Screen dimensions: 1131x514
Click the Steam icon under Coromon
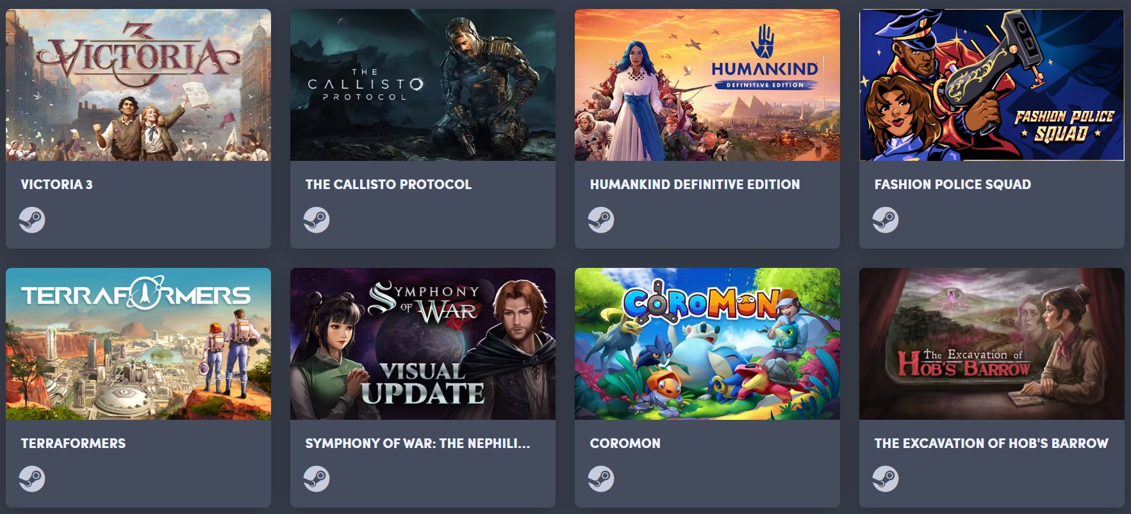pos(601,479)
